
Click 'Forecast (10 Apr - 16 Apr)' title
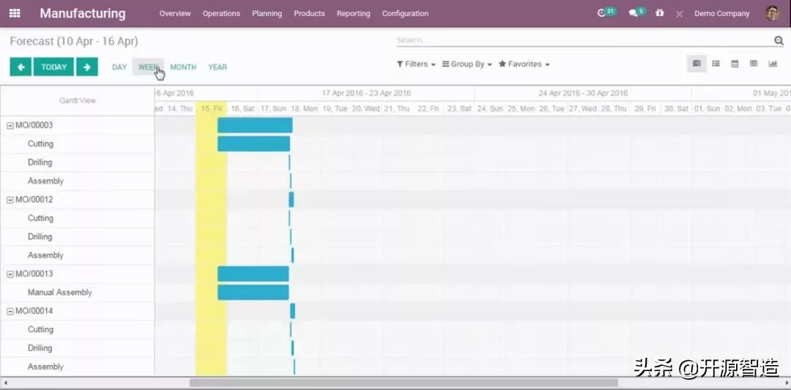click(x=74, y=41)
